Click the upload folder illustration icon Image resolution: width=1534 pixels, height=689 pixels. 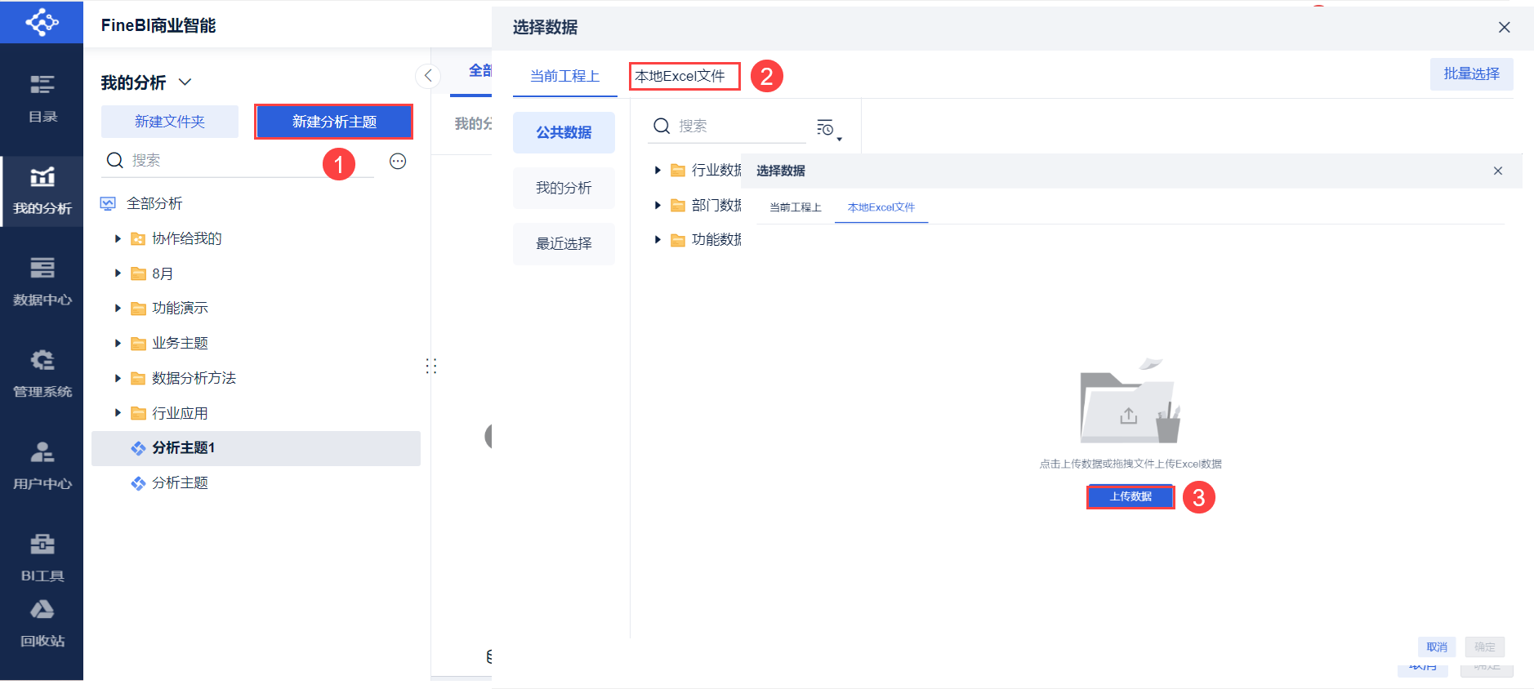tap(1130, 402)
